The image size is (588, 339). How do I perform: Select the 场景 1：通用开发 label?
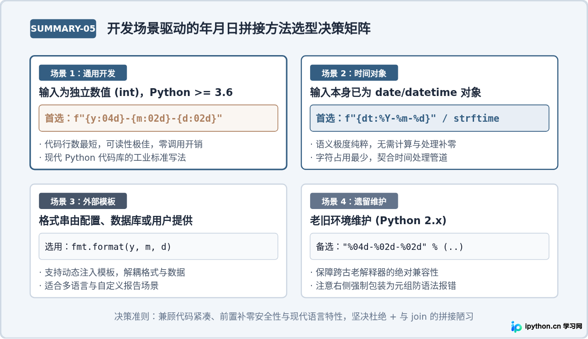(83, 73)
